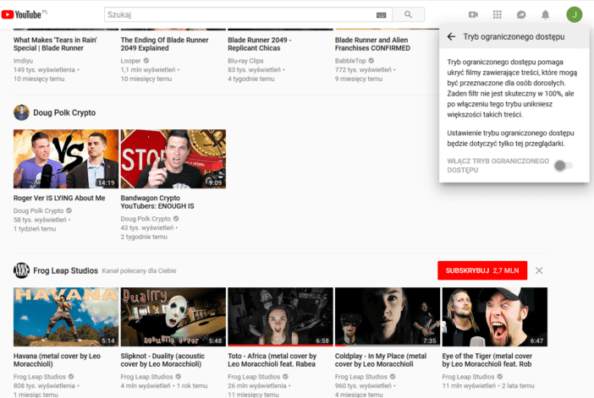Screen dimensions: 594x398
Task: Open 'What Makes Tears in Rain Special' title
Action: click(x=55, y=44)
